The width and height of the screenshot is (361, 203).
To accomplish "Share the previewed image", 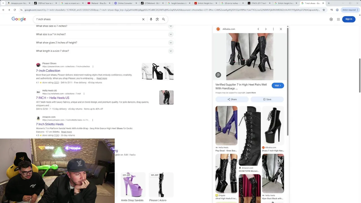I will coord(232,99).
